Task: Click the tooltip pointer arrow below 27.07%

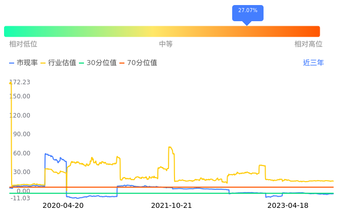Action: pyautogui.click(x=247, y=23)
